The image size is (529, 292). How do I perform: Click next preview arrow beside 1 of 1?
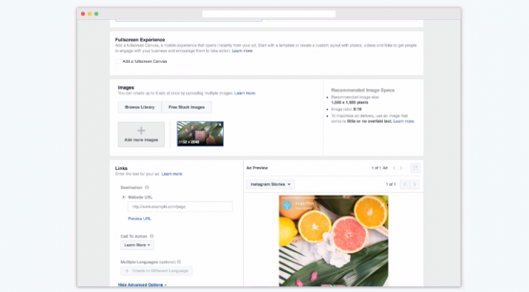414,184
